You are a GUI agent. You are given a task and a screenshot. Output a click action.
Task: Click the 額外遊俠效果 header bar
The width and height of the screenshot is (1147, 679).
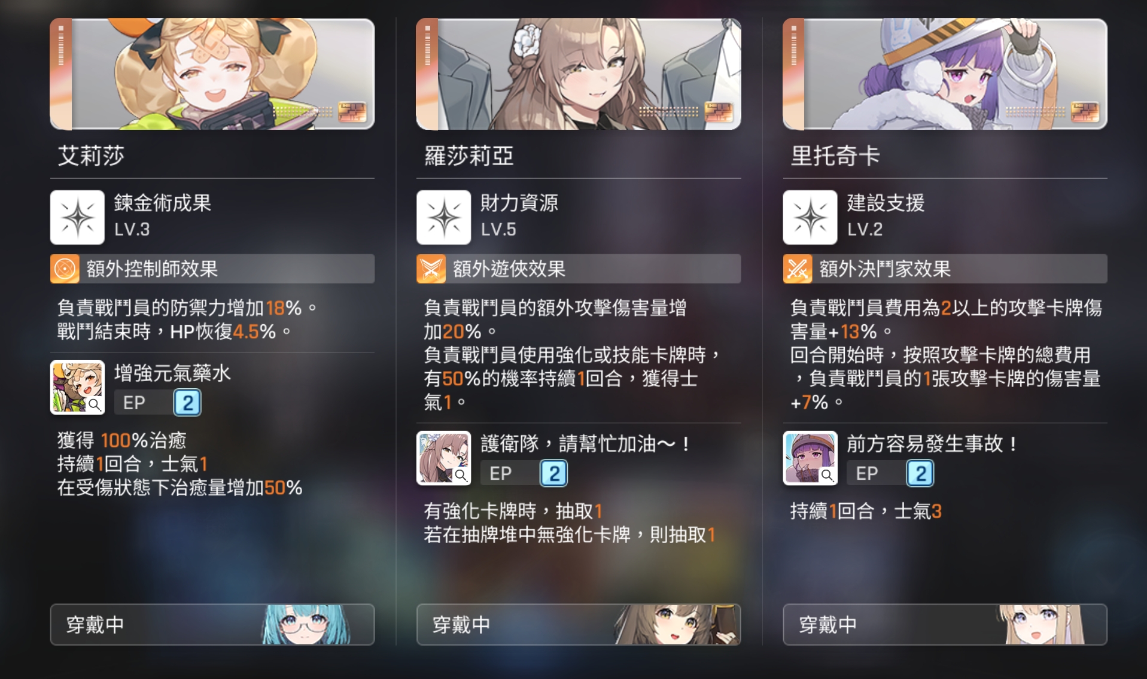coord(579,269)
